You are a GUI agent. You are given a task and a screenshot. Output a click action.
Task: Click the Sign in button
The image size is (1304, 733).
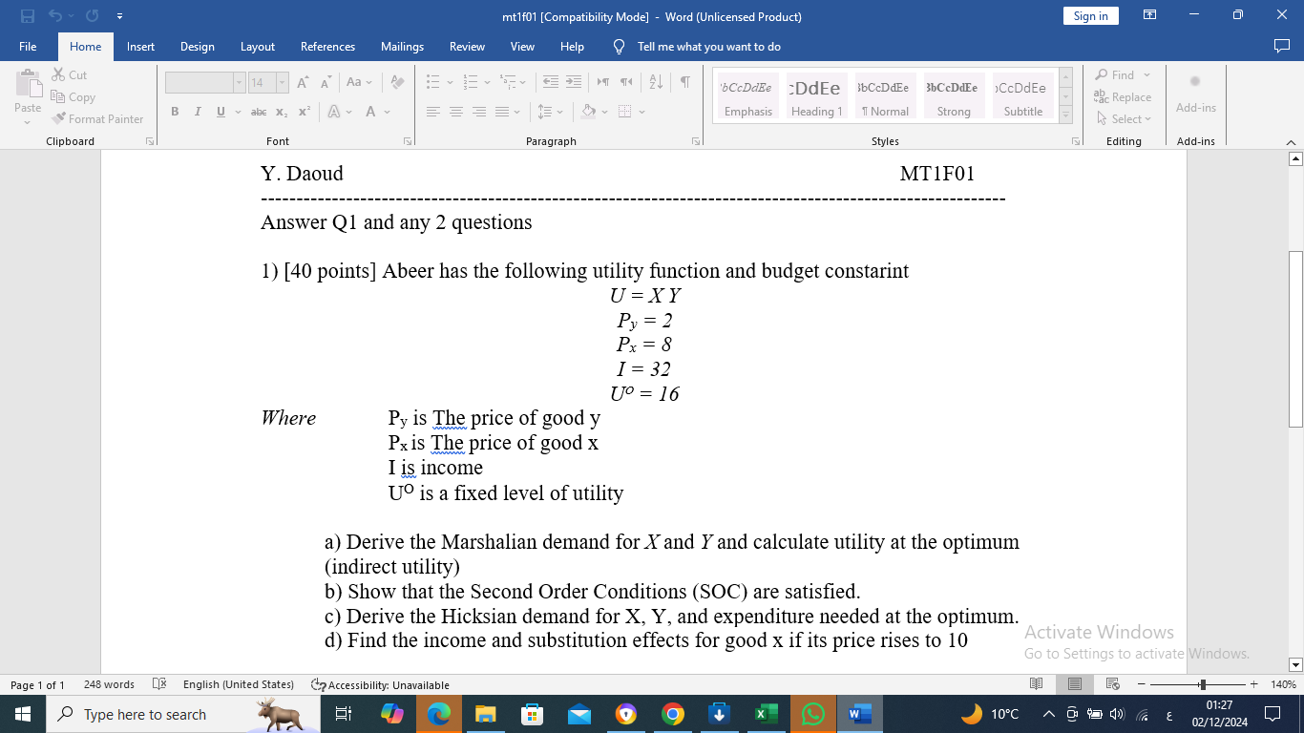pos(1090,16)
